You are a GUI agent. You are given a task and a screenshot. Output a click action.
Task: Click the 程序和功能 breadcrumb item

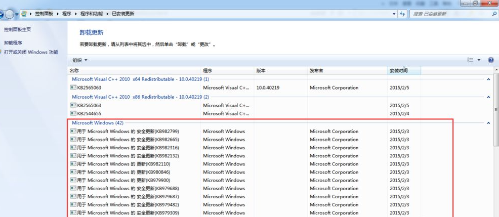91,14
